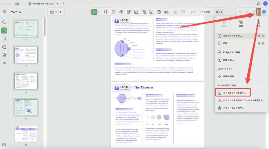Collapse the green save menu chevron
The image size is (269, 149).
coord(259,12)
